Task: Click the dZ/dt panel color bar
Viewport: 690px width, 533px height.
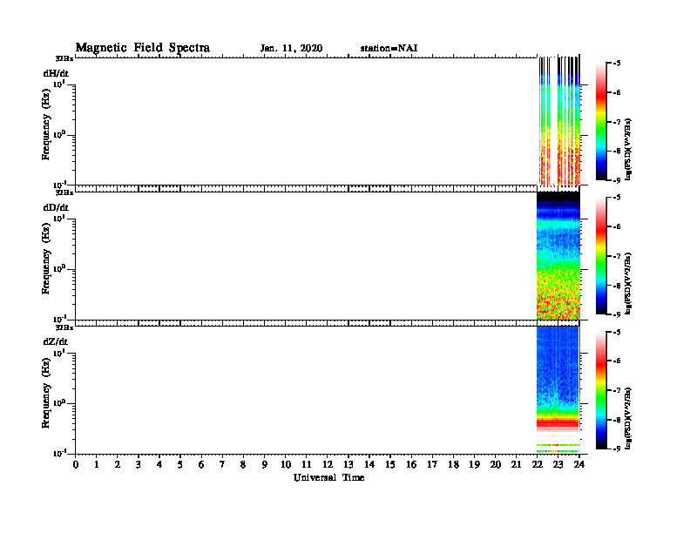Action: [601, 390]
